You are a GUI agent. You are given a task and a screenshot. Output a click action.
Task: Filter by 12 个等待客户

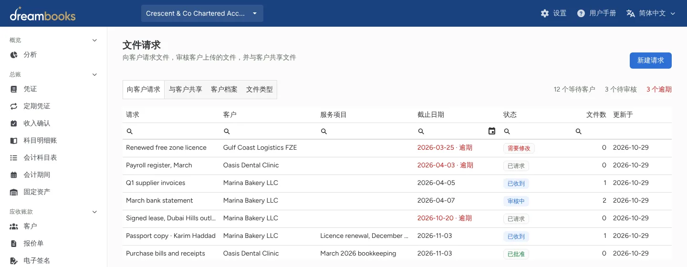(574, 90)
